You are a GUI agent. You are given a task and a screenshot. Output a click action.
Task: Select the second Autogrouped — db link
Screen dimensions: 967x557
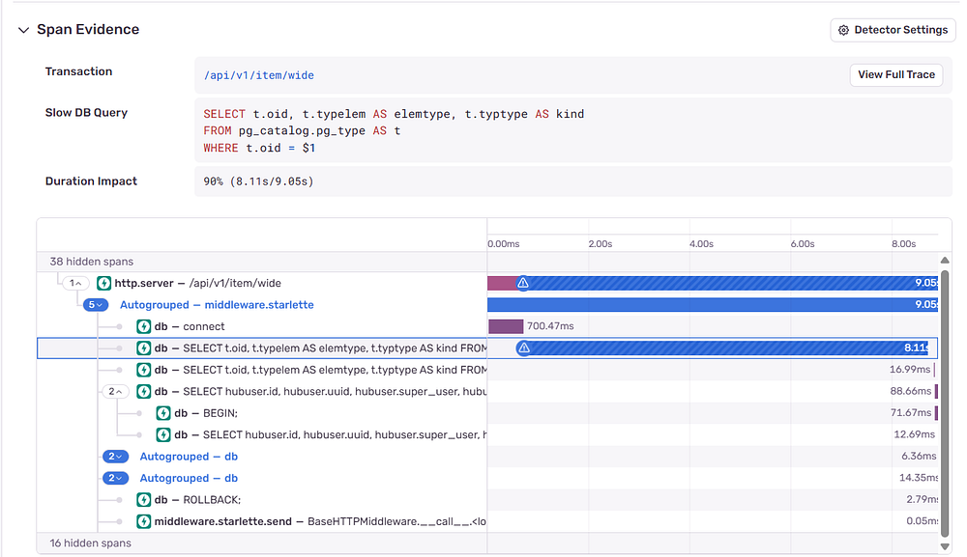189,478
